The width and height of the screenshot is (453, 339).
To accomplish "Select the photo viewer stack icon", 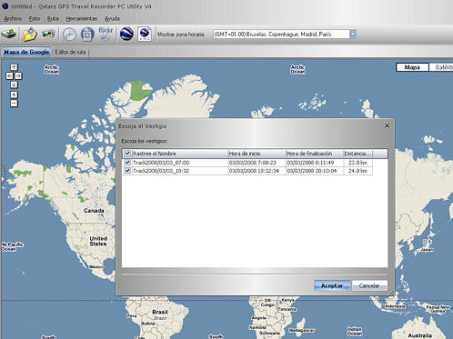I will click(x=48, y=34).
